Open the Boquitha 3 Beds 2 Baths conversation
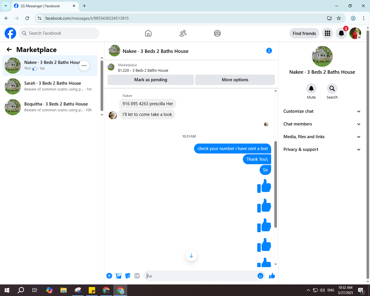The image size is (370, 296). [50, 107]
